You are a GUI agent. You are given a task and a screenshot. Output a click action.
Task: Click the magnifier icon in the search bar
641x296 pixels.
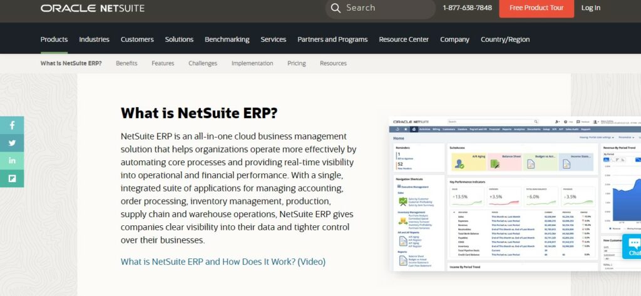click(336, 8)
